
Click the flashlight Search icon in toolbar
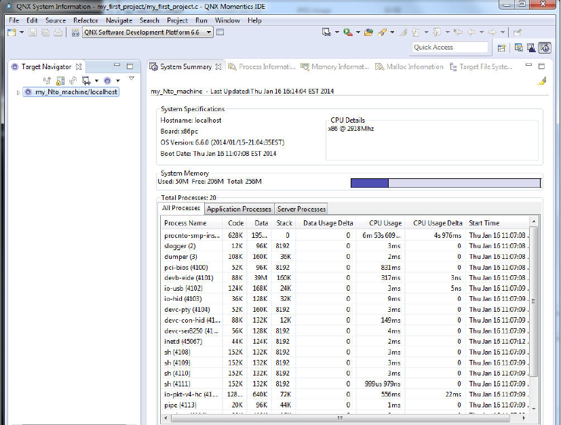[x=382, y=33]
